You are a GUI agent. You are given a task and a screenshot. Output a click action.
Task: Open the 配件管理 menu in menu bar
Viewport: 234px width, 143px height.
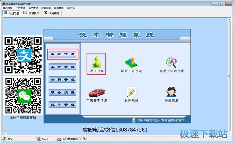coord(59,8)
